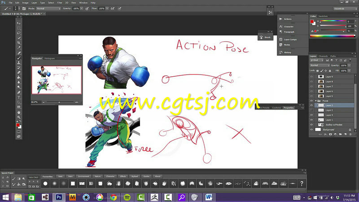This screenshot has height=202, width=359.
Task: Click the Value Check button
Action: (33, 177)
